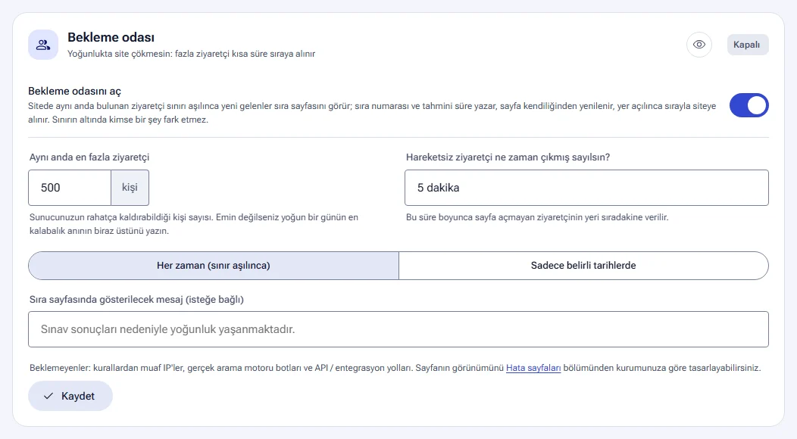Click the Hareketsiz ziyaretçi question label
The image size is (797, 439).
pos(508,157)
